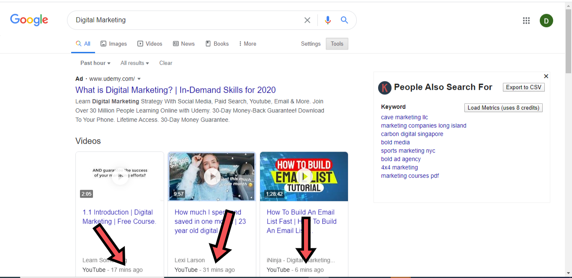
Task: Switch to the Videos tab
Action: pos(149,43)
